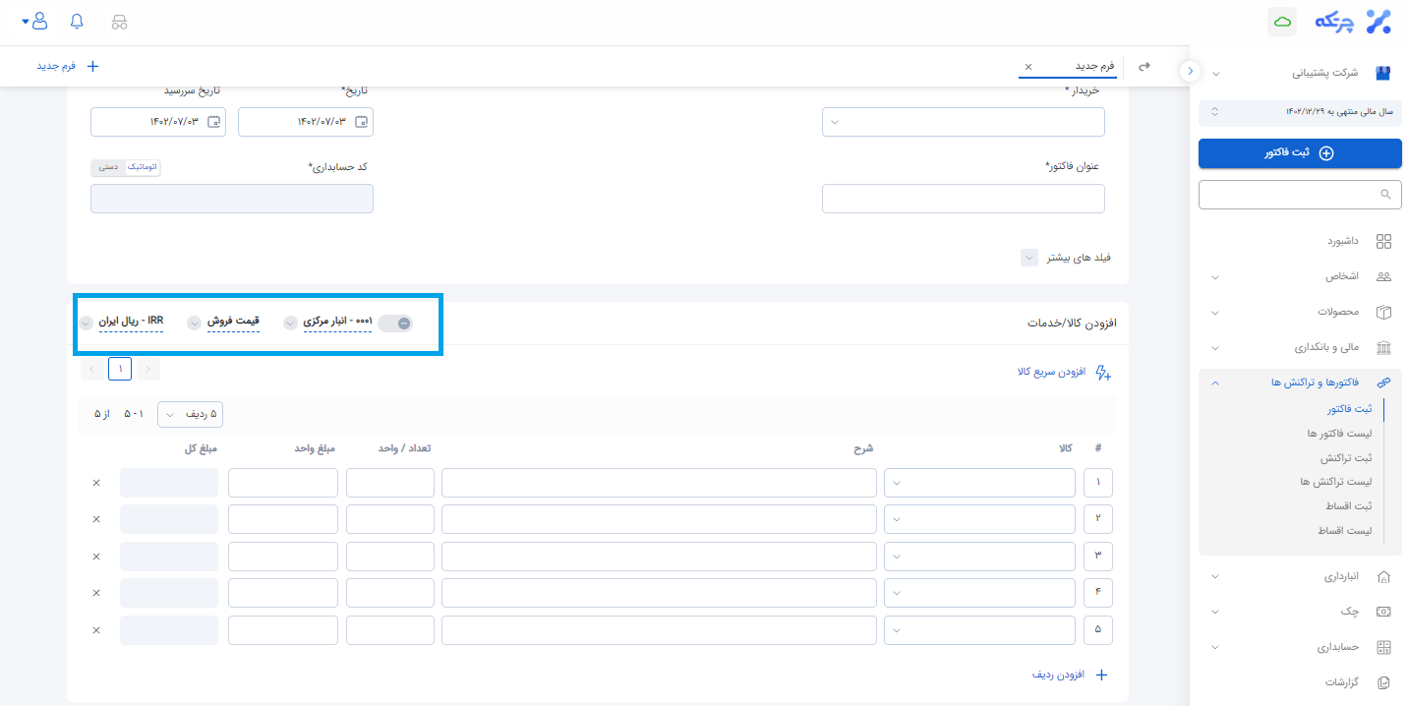Collapse the sidebar with the arrow button
This screenshot has width=1408, height=706.
pos(1190,71)
